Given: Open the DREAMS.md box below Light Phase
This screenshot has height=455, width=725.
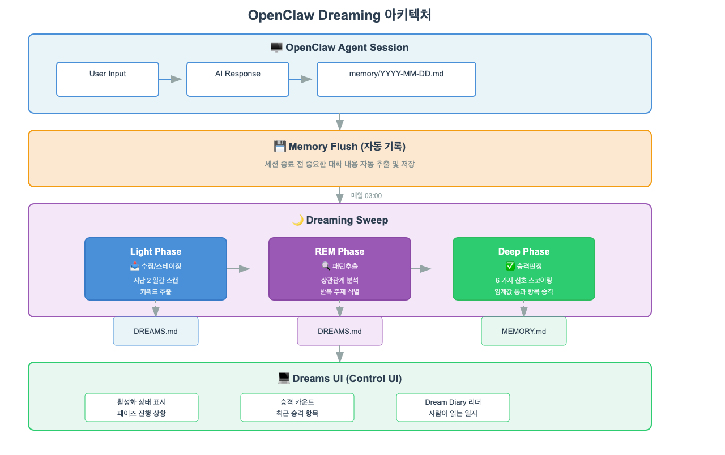Looking at the screenshot, I should click(156, 331).
